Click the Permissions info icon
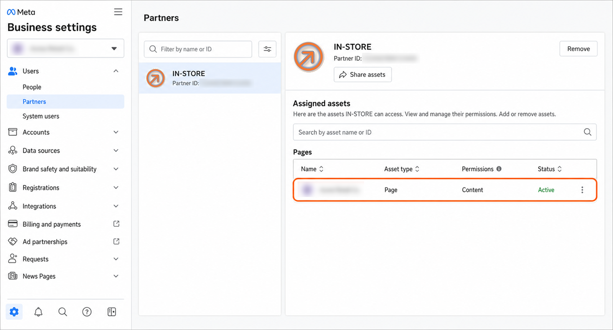Viewport: 613px width, 330px height. point(499,169)
